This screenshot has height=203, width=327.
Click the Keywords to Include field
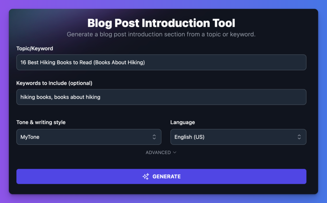tap(161, 97)
